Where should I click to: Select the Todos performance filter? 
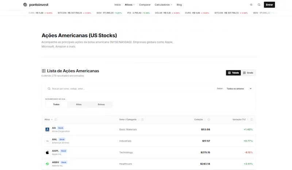tap(56, 104)
